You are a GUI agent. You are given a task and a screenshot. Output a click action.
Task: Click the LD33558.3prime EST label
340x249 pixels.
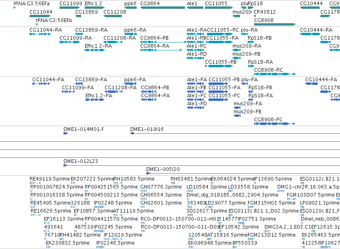click(x=248, y=187)
